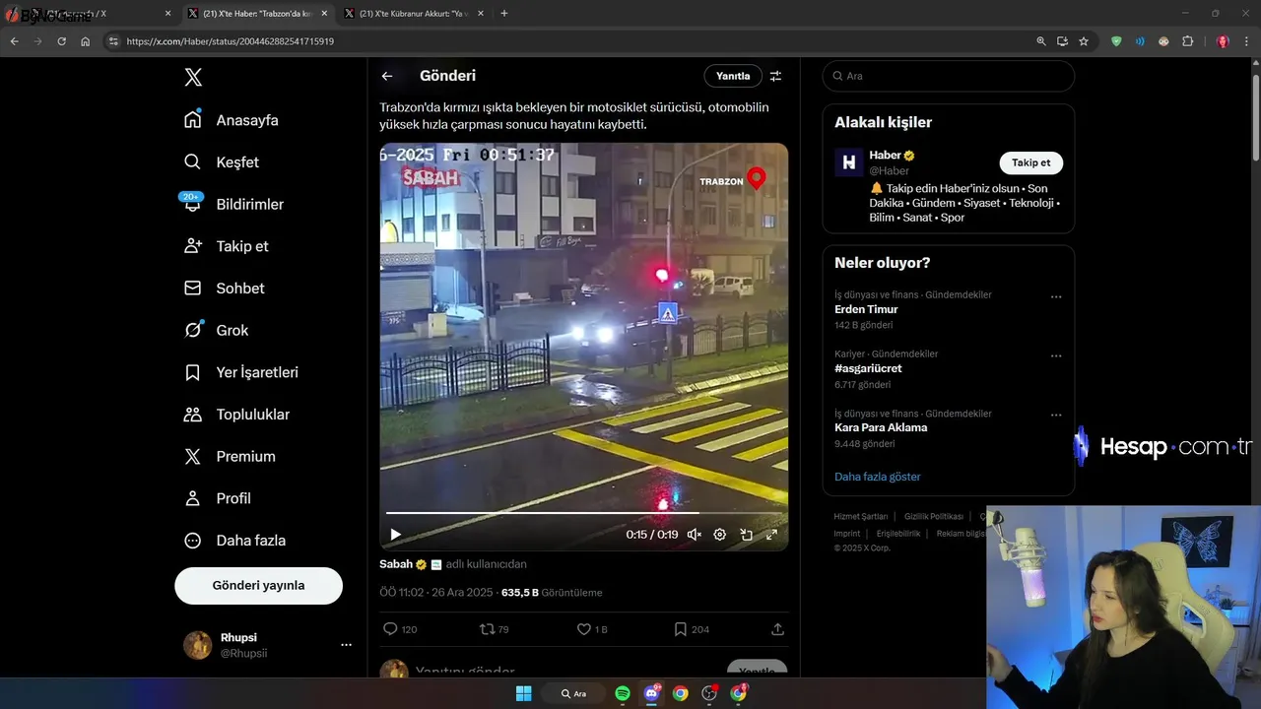Toggle picture-in-picture for video
1261x709 pixels.
point(746,535)
